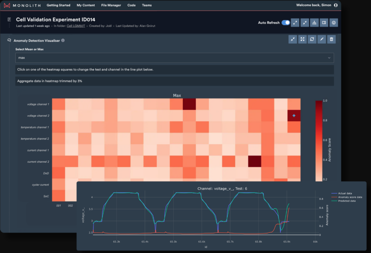This screenshot has height=253, width=371.
Task: Open the side panel layout icon
Action: [324, 23]
